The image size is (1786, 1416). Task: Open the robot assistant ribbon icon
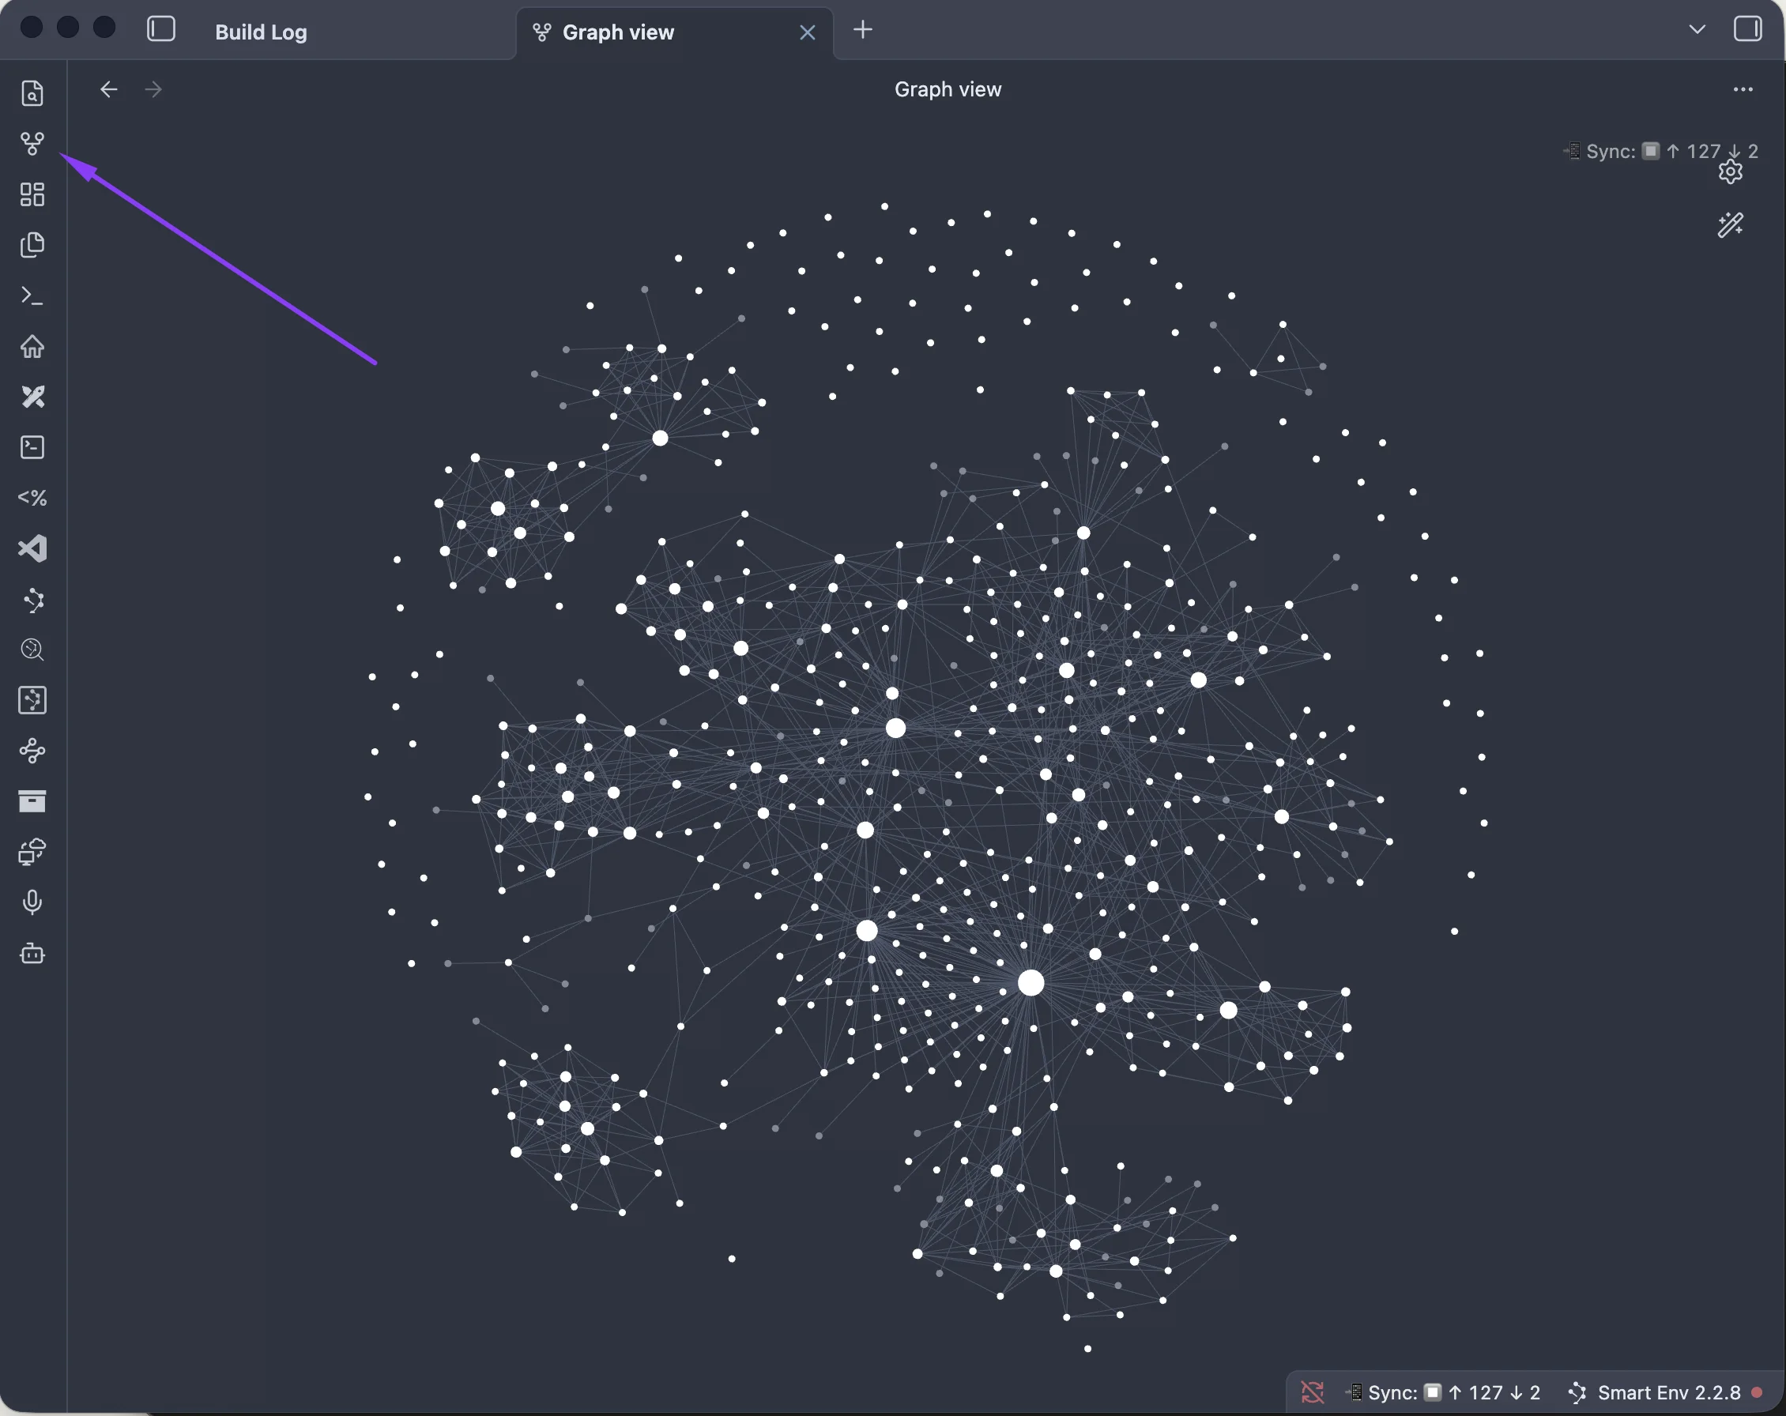point(32,953)
